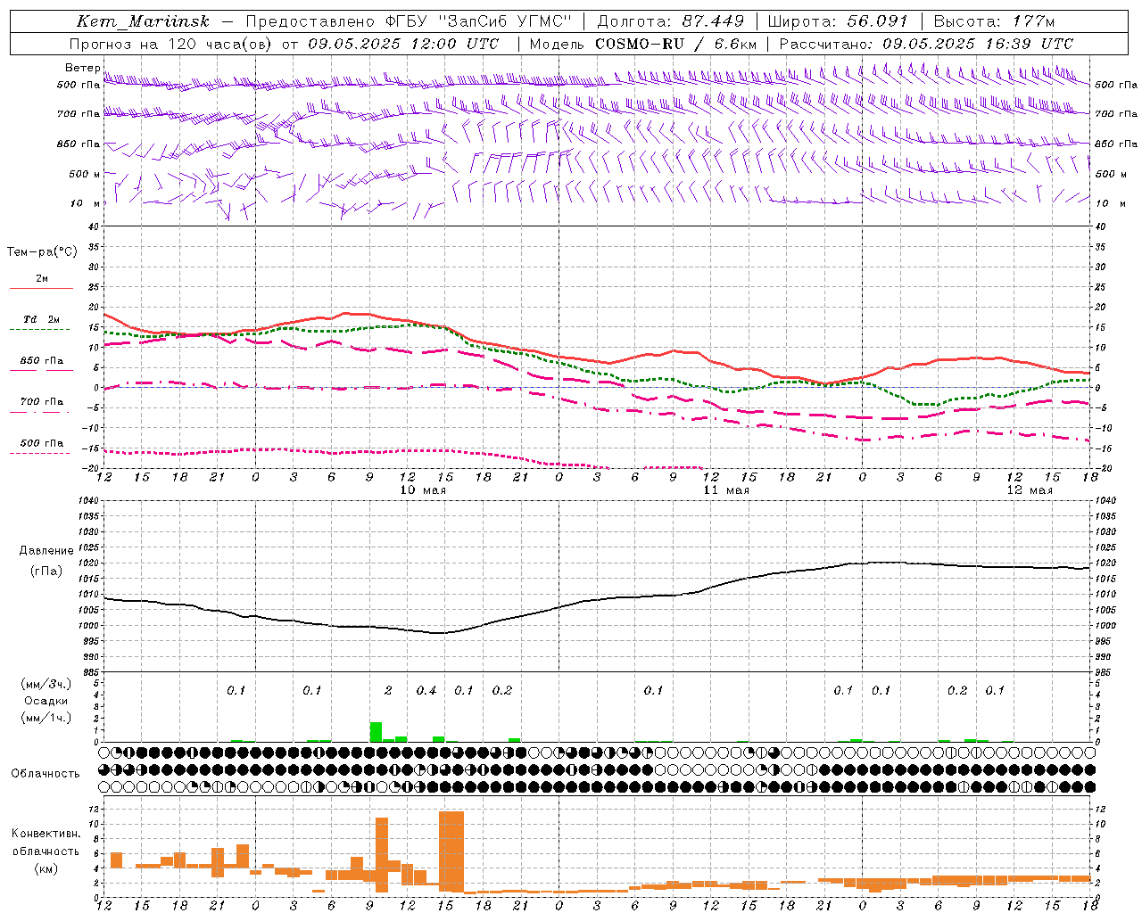
Task: Click the 'Высота: 177м' header value
Action: (x=995, y=21)
